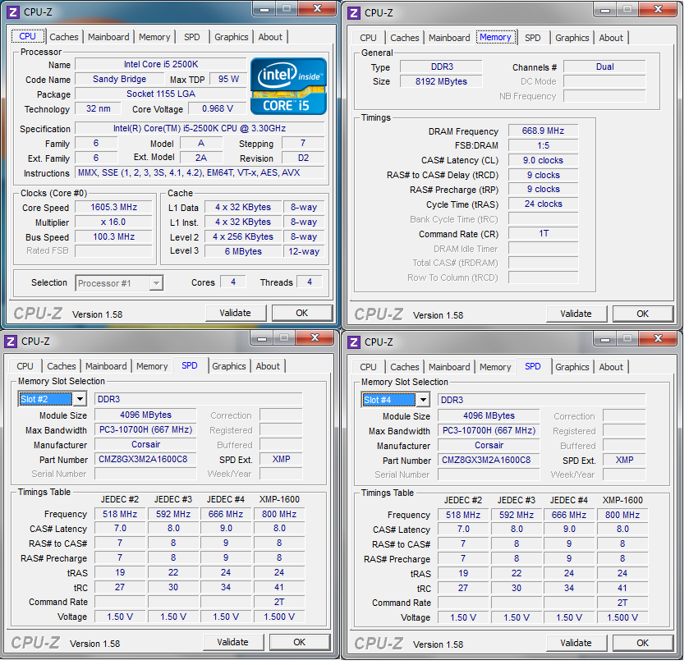Image resolution: width=689 pixels, height=665 pixels.
Task: Select Mainboard tab in top-right Memory window
Action: [449, 38]
